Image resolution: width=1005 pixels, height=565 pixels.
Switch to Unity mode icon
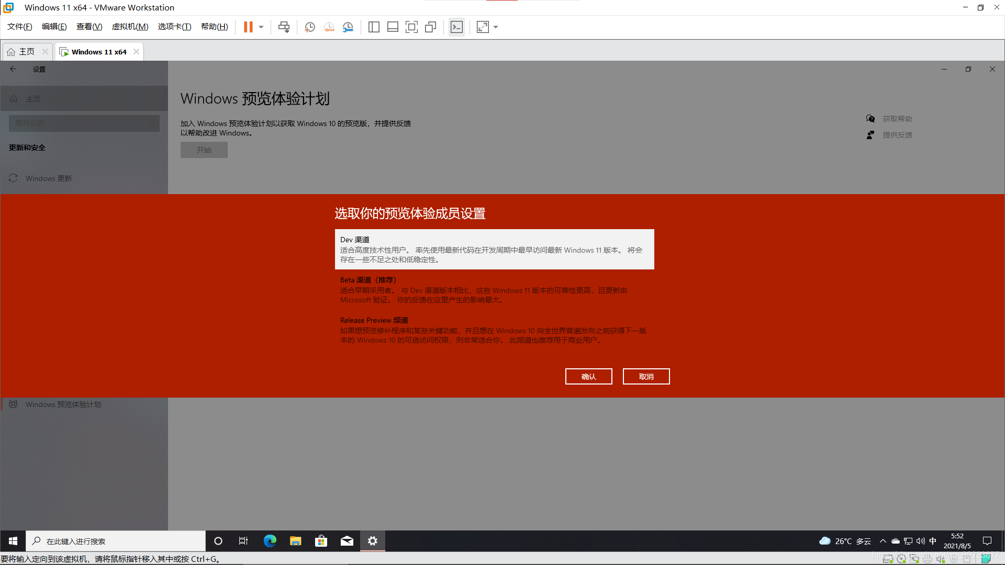[430, 27]
